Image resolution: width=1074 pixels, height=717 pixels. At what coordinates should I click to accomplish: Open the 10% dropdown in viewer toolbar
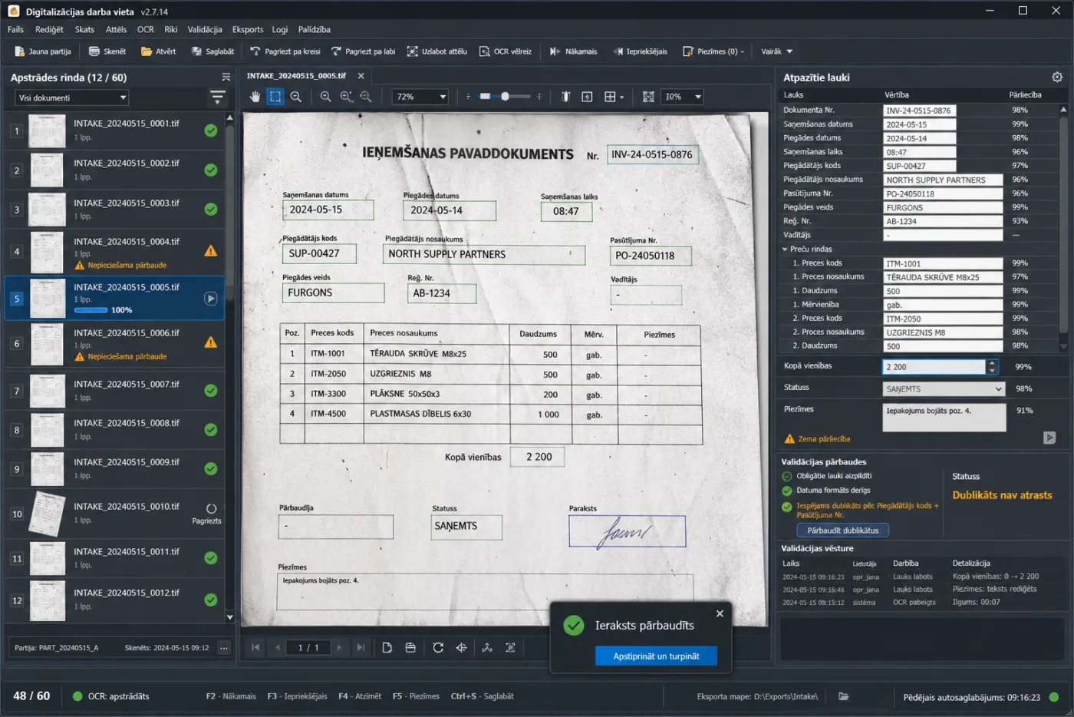tap(683, 97)
